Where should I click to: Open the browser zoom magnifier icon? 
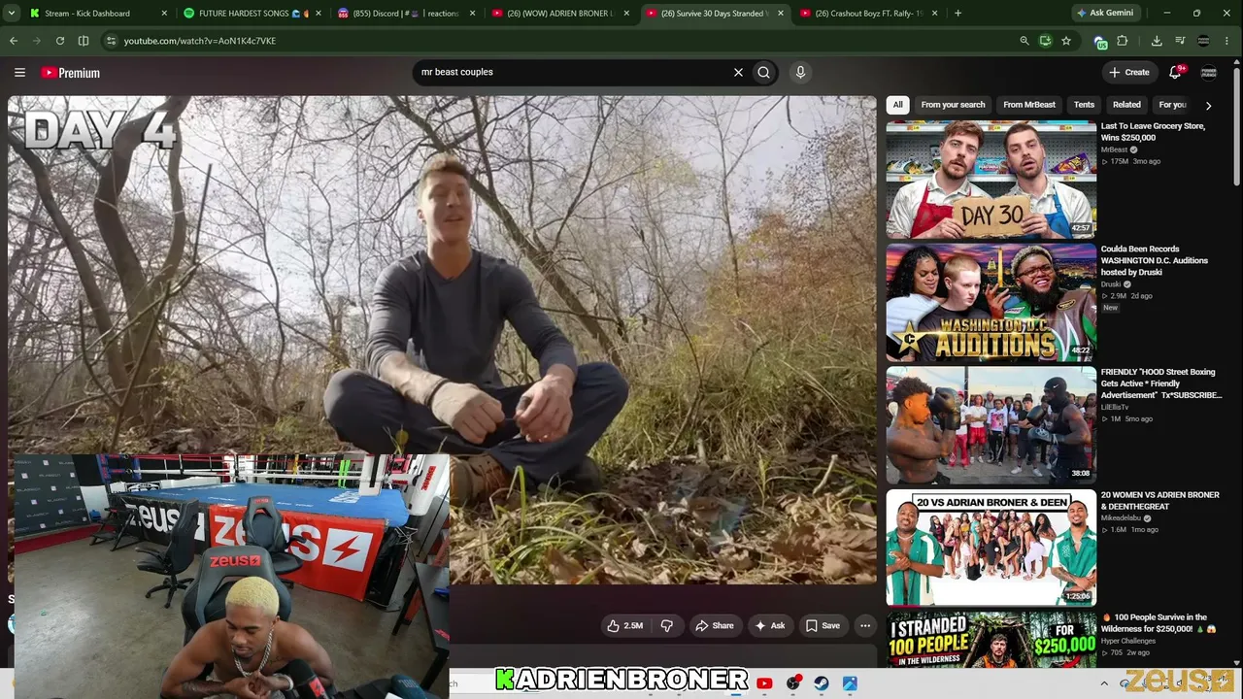(1024, 41)
